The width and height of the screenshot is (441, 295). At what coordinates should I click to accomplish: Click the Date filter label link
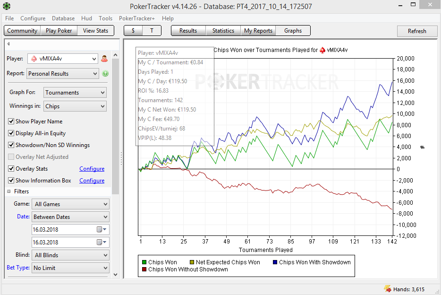23,217
